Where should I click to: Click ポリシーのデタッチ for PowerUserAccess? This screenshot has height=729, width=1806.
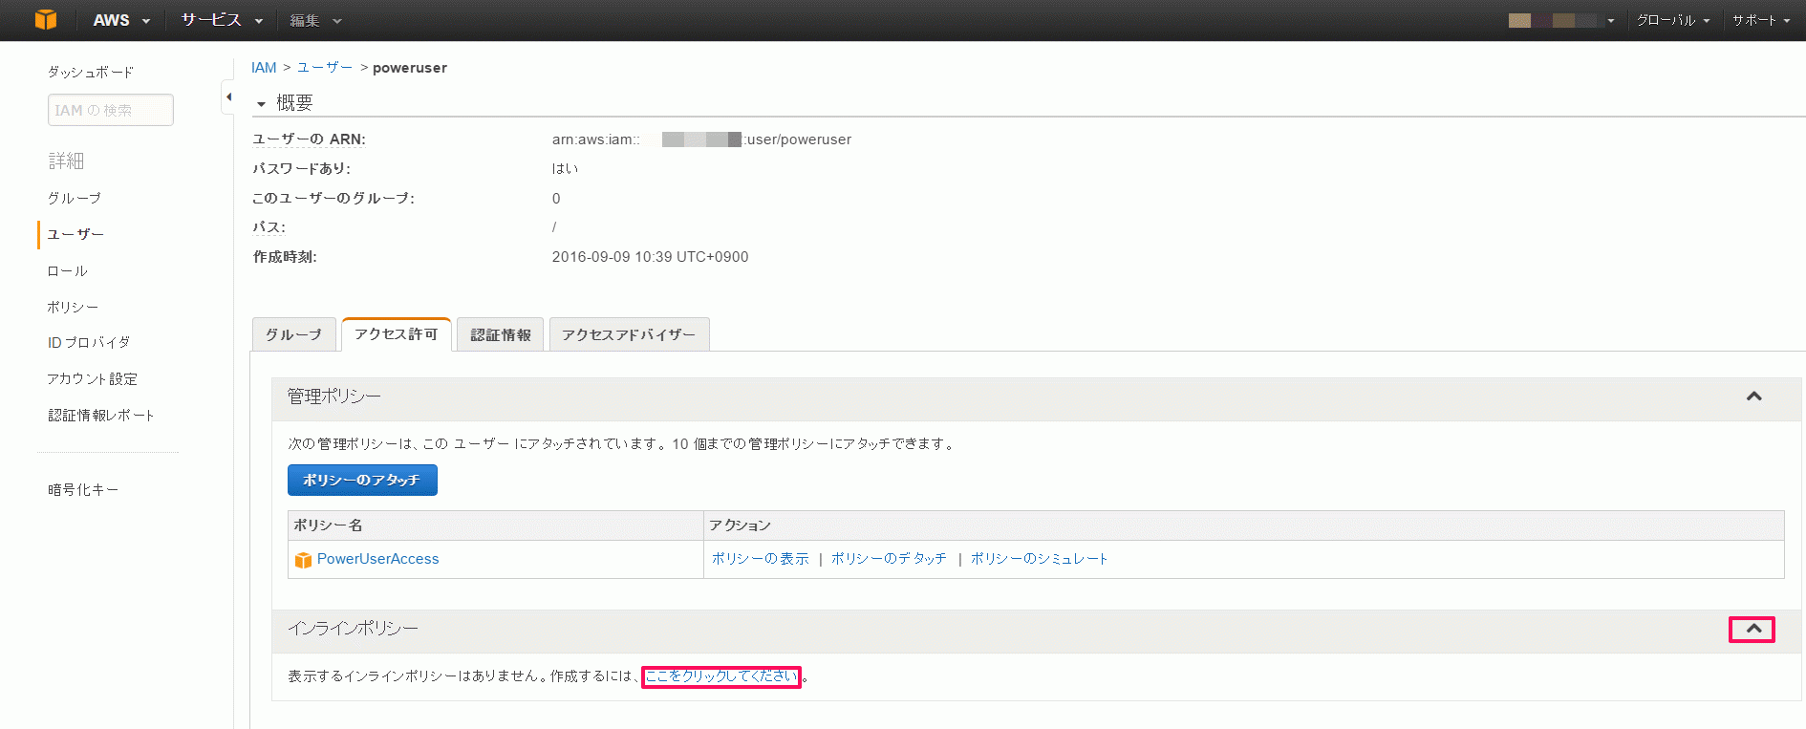pos(889,559)
